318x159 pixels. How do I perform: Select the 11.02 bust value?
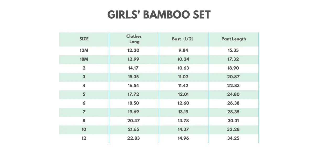click(x=183, y=77)
